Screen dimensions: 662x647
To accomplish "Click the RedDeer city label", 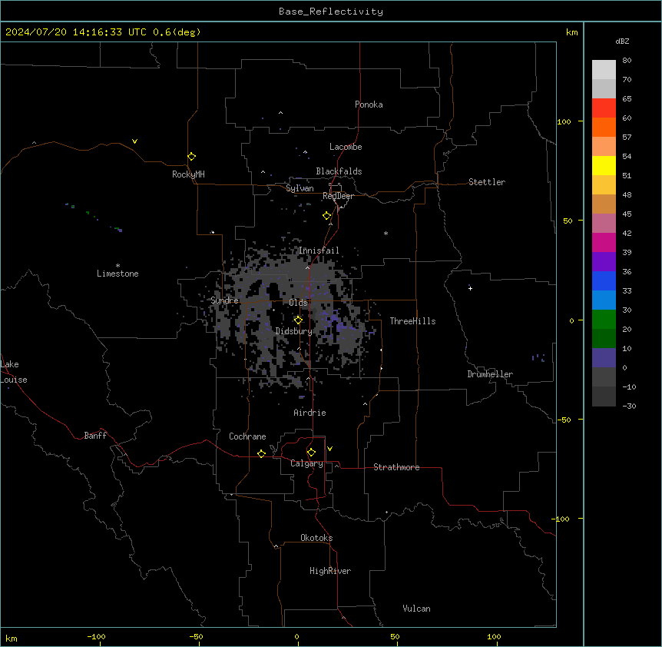I will (x=338, y=196).
